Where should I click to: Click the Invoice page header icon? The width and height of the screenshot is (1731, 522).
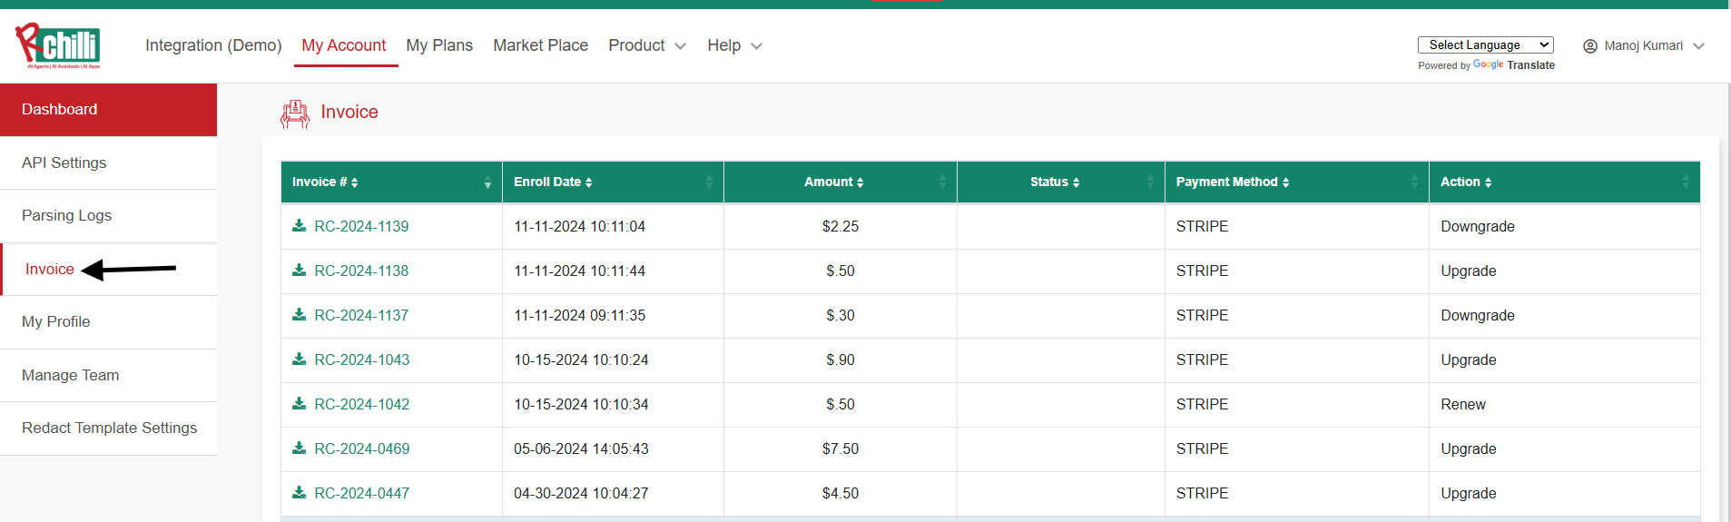295,113
